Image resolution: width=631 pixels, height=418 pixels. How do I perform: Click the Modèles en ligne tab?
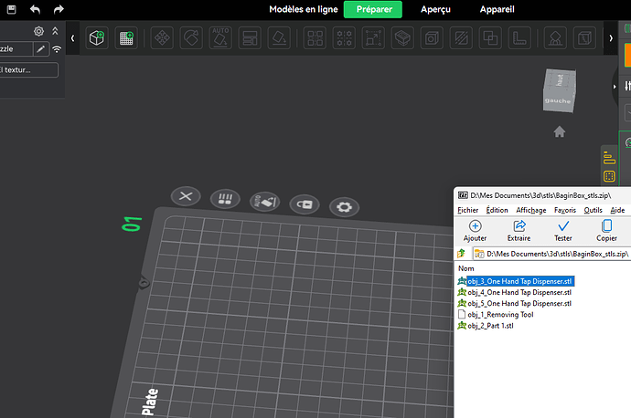pyautogui.click(x=301, y=9)
